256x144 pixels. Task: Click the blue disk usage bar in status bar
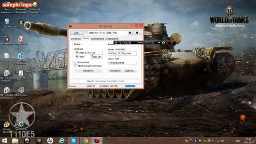tap(130, 86)
